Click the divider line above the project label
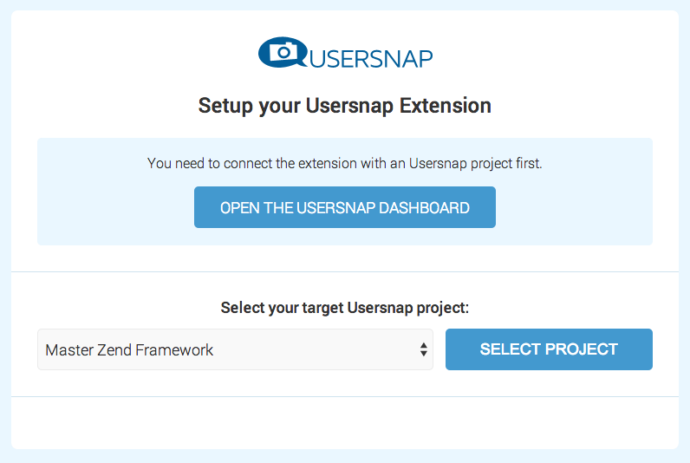 click(344, 271)
